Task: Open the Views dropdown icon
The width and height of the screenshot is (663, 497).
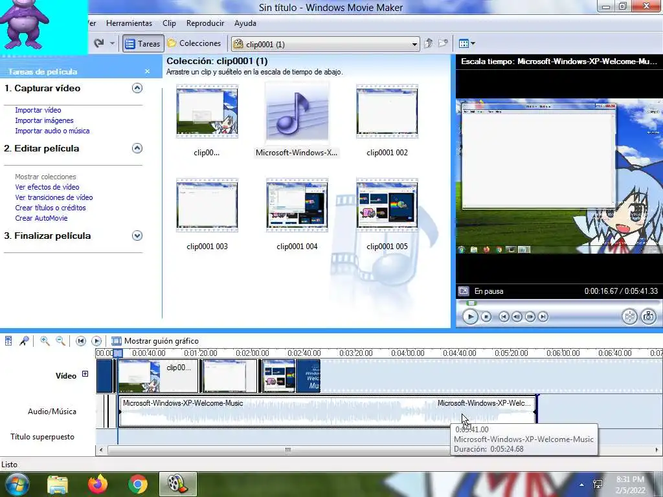Action: [467, 43]
